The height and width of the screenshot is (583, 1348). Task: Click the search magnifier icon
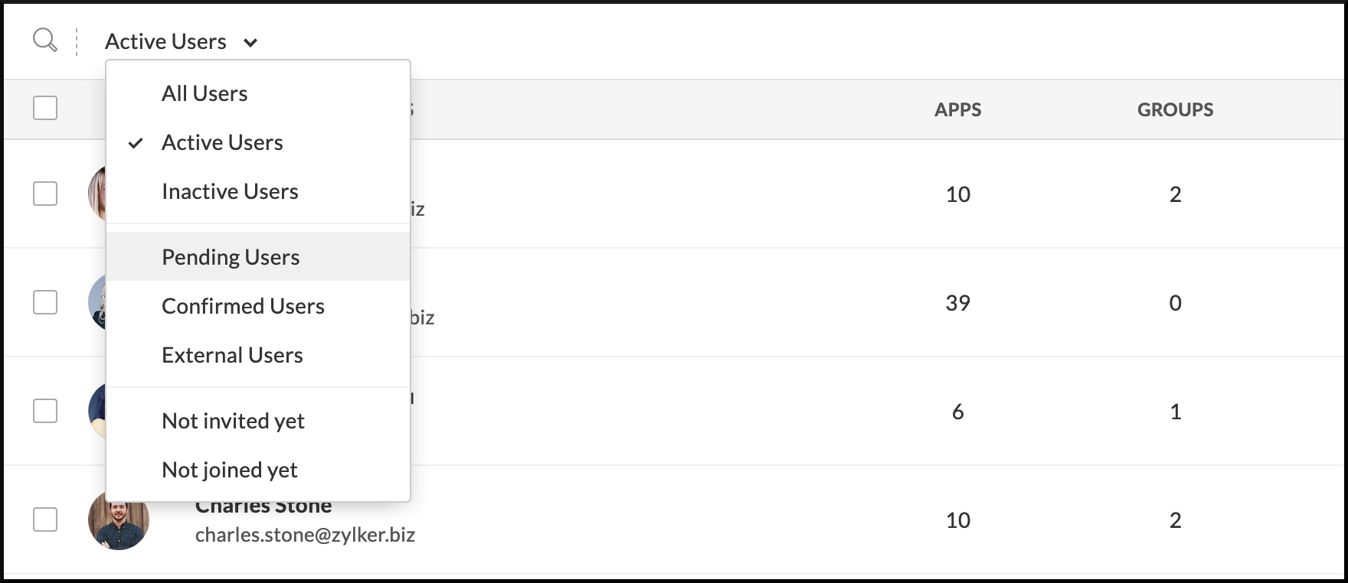pos(45,40)
